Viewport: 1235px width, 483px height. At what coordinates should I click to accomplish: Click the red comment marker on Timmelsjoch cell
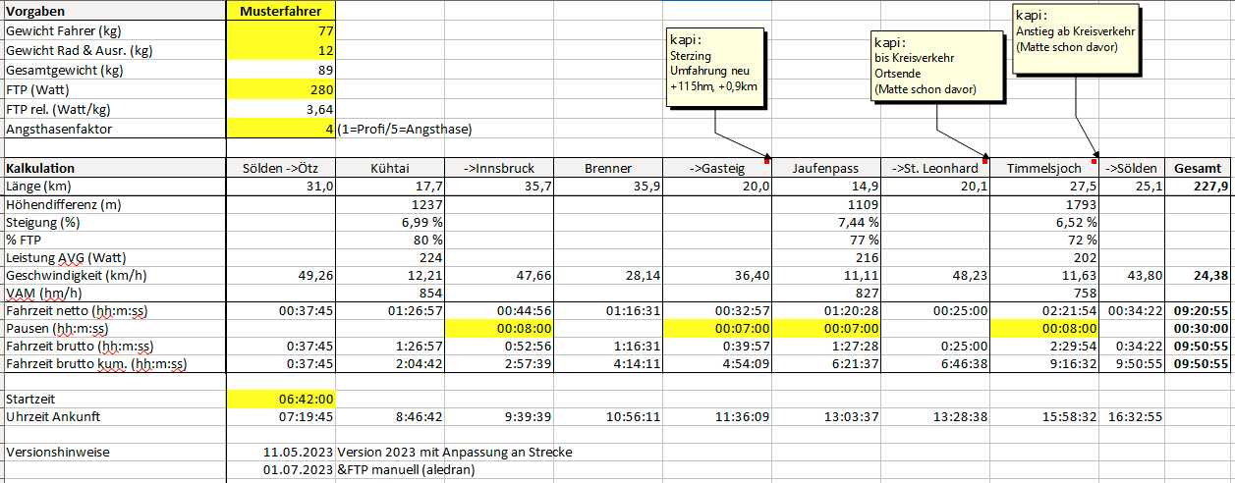[x=1095, y=159]
